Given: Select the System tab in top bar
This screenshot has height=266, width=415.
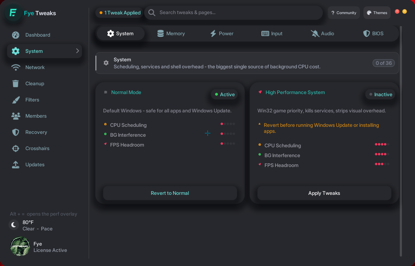Looking at the screenshot, I should [x=120, y=33].
